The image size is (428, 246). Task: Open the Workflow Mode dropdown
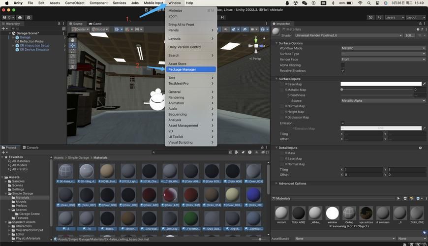383,48
